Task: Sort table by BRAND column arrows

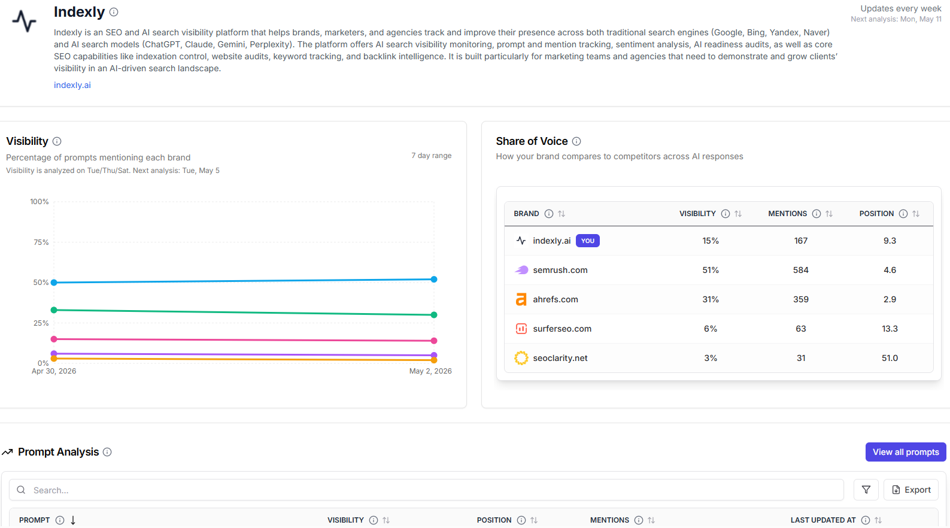Action: pos(561,214)
